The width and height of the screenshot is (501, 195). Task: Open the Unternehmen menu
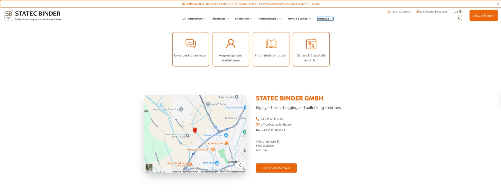coord(192,19)
